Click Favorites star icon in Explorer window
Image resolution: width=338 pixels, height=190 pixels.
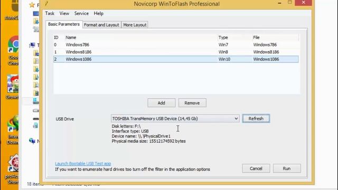click(32, 5)
